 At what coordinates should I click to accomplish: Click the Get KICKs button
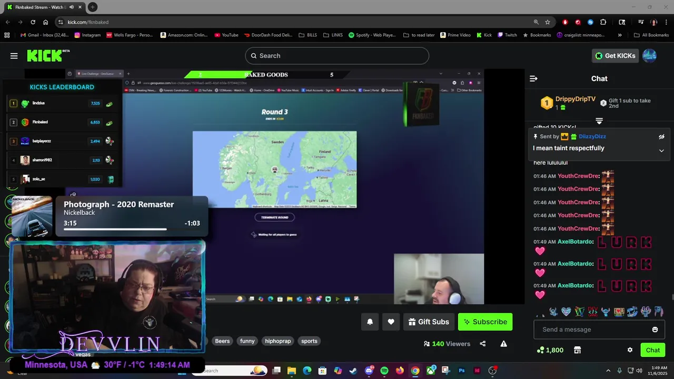[615, 56]
